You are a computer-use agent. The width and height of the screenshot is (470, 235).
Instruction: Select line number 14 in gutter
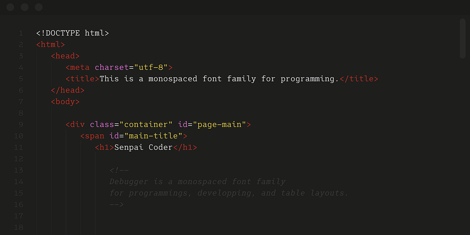tap(18, 182)
